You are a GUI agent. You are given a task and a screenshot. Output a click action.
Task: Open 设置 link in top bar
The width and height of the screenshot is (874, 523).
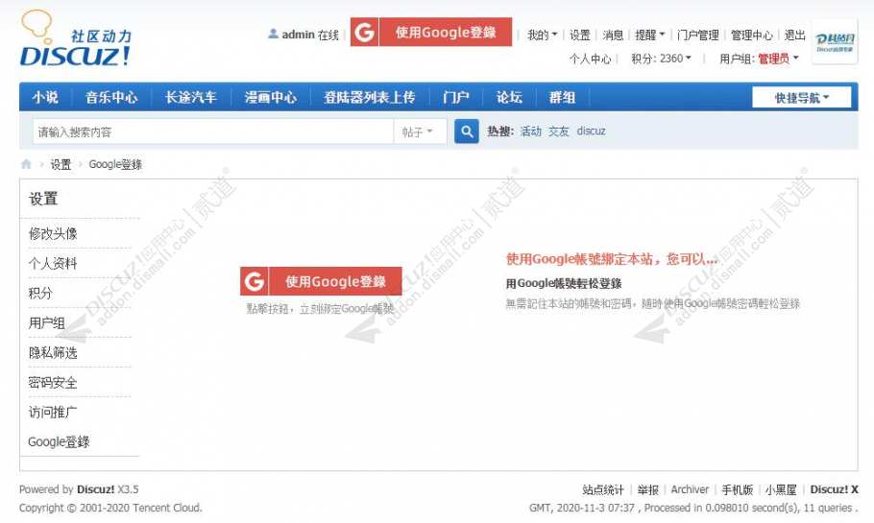[x=580, y=36]
